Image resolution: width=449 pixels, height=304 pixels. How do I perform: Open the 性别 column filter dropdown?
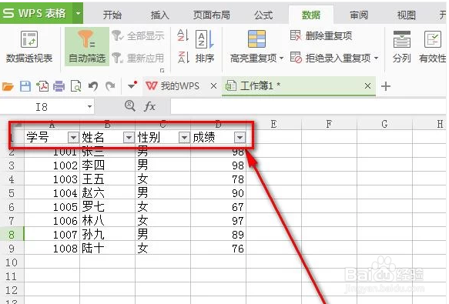[184, 138]
